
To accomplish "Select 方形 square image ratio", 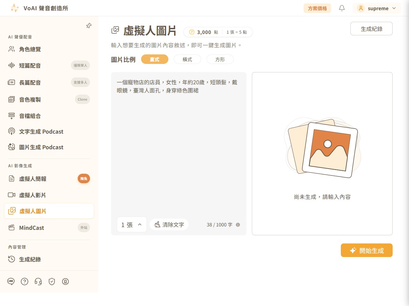I will coord(220,59).
